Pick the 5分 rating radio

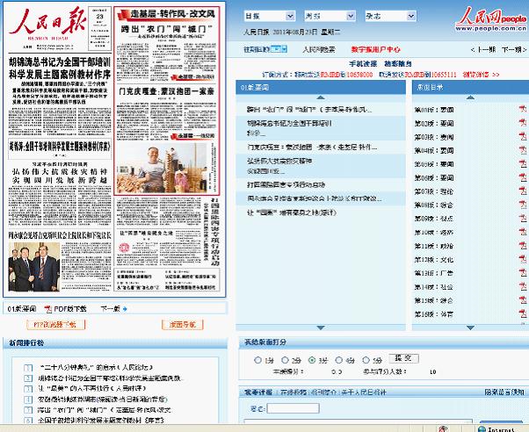[366, 360]
